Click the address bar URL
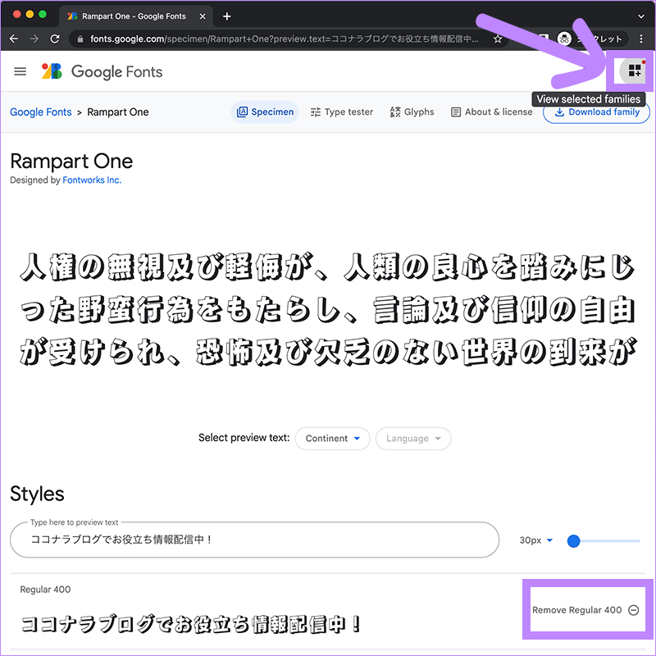656x656 pixels. pyautogui.click(x=285, y=39)
